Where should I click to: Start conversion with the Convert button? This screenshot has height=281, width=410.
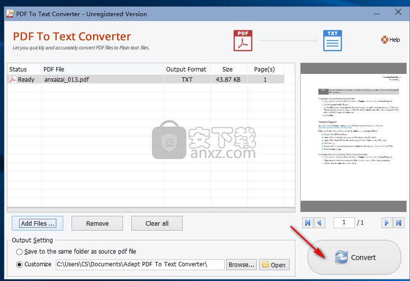pyautogui.click(x=354, y=257)
